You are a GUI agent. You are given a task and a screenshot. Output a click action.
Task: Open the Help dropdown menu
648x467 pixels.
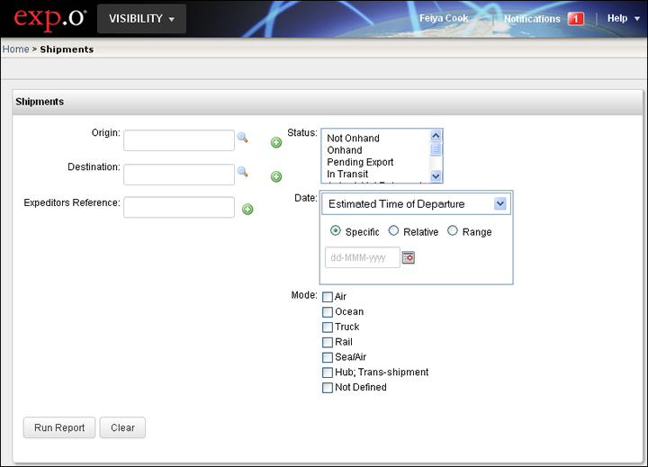(623, 19)
